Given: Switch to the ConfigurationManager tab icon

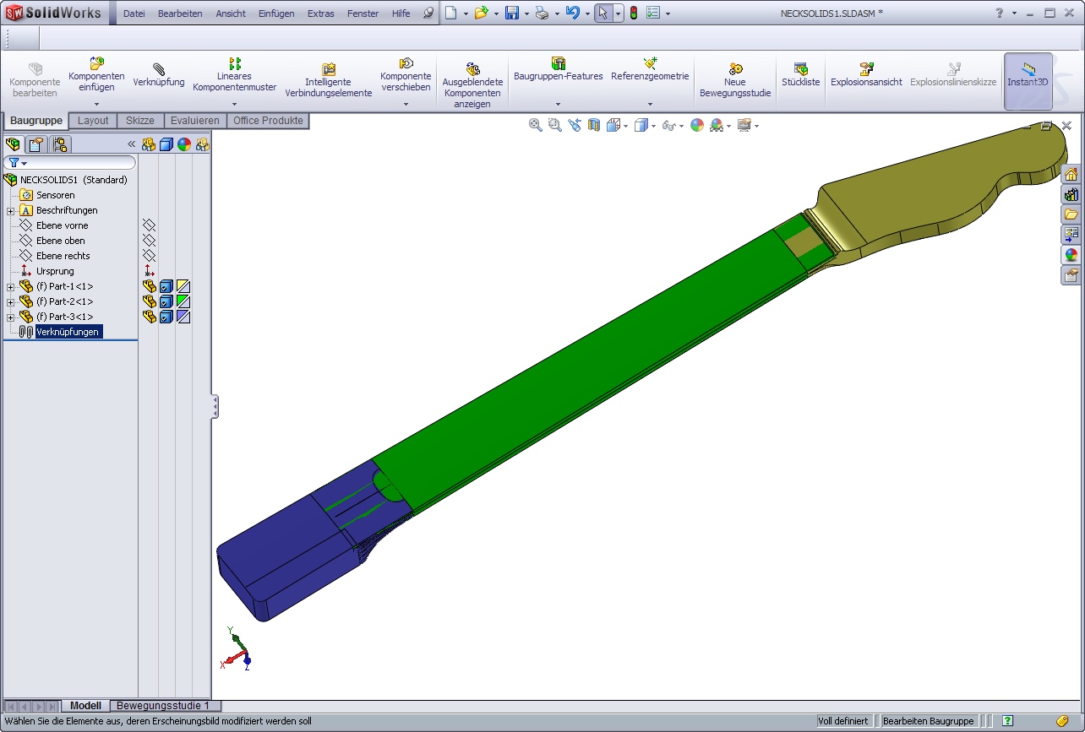Looking at the screenshot, I should click(x=60, y=144).
